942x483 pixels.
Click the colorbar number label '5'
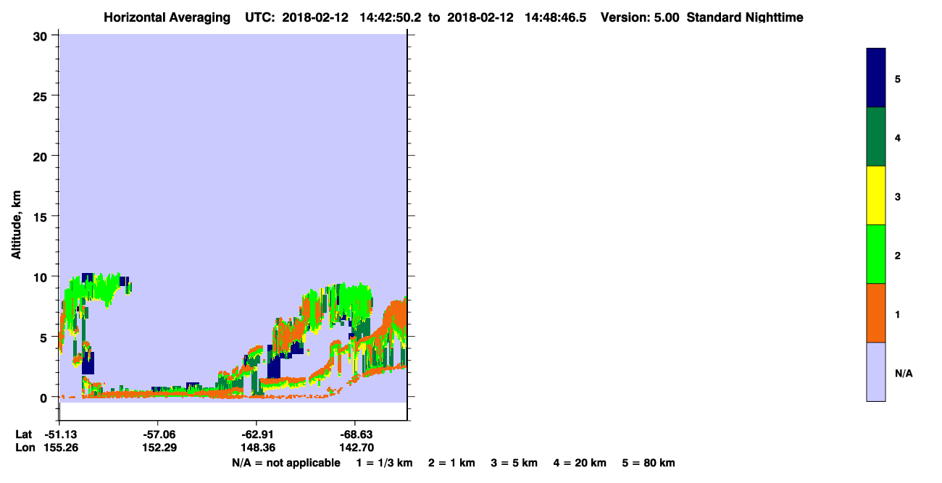tap(898, 78)
